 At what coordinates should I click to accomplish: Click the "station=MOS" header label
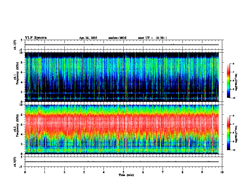[117, 38]
